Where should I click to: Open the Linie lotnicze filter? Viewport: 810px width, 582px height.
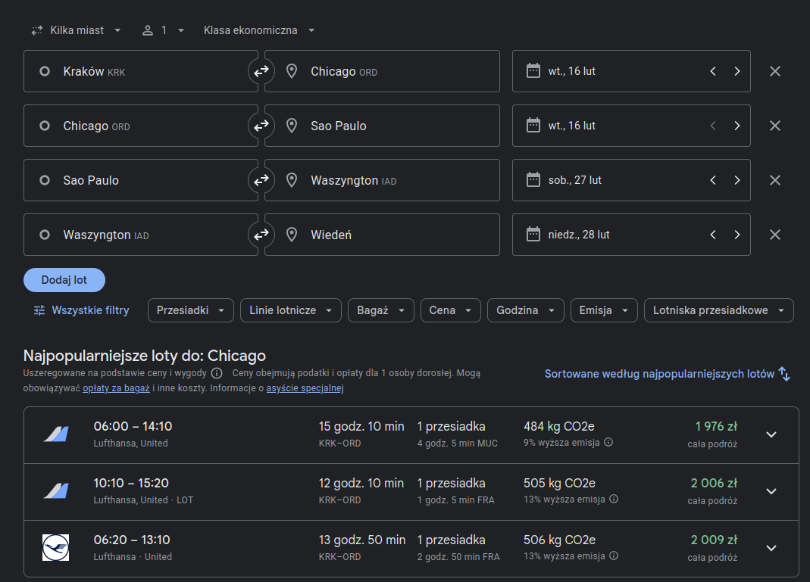[x=291, y=310]
